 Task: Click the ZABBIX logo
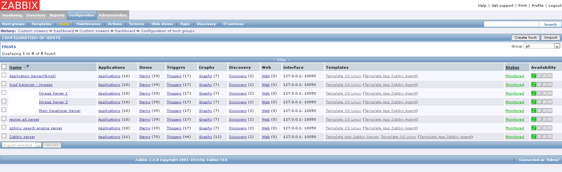point(20,5)
